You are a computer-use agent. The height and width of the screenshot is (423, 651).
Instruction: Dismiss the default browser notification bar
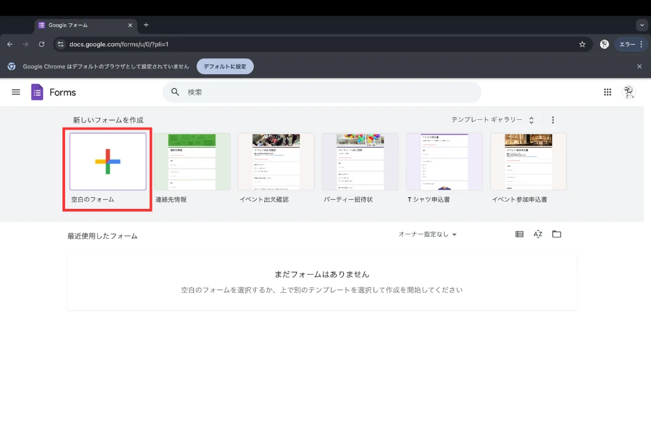[639, 66]
